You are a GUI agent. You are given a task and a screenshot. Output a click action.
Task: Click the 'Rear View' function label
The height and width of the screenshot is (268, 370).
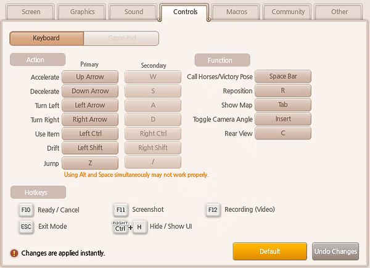239,134
